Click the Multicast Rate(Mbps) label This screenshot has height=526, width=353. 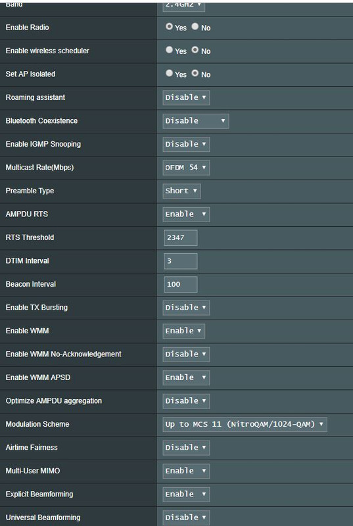pos(39,168)
